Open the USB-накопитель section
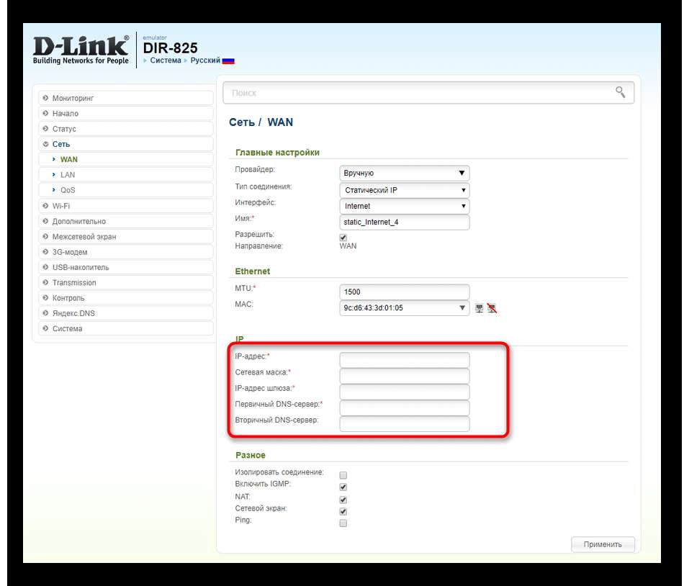This screenshot has width=684, height=586. click(x=125, y=267)
